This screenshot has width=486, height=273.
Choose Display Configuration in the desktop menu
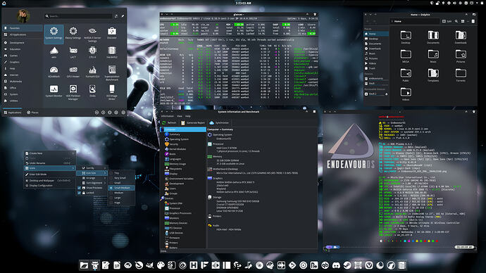49,186
